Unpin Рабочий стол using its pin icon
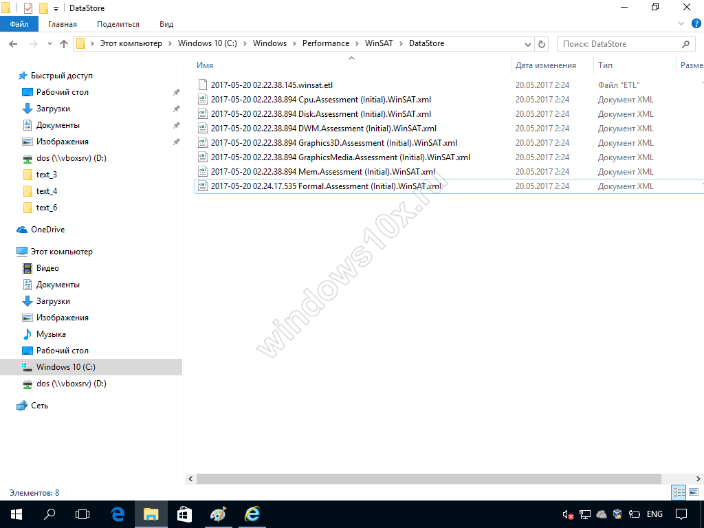Screen dimensions: 704x528 tap(177, 92)
